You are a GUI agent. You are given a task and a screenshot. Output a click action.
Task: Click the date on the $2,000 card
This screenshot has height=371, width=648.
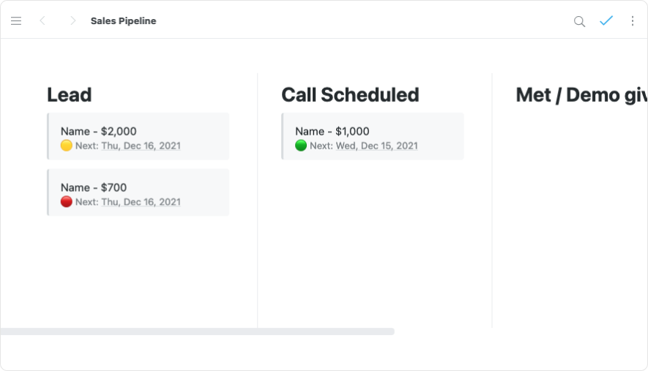141,146
